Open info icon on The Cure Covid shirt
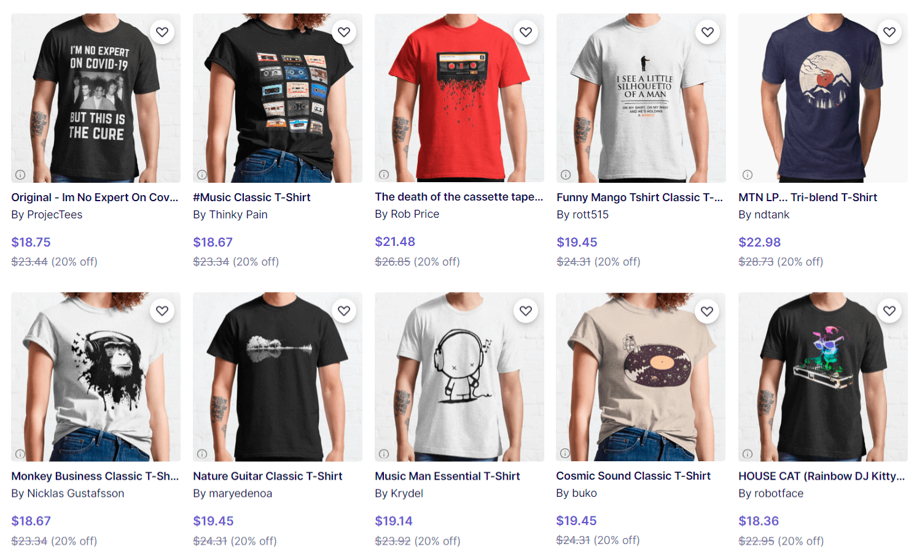The width and height of the screenshot is (922, 560). point(20,175)
